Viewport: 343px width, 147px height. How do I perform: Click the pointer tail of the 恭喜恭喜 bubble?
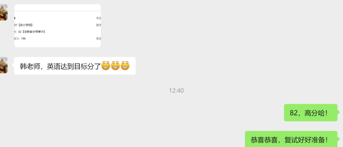(x=339, y=139)
